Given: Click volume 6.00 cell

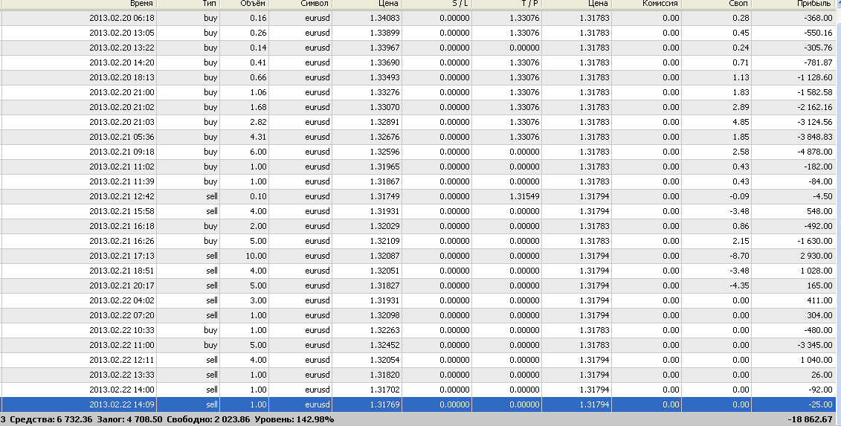Looking at the screenshot, I should point(258,152).
